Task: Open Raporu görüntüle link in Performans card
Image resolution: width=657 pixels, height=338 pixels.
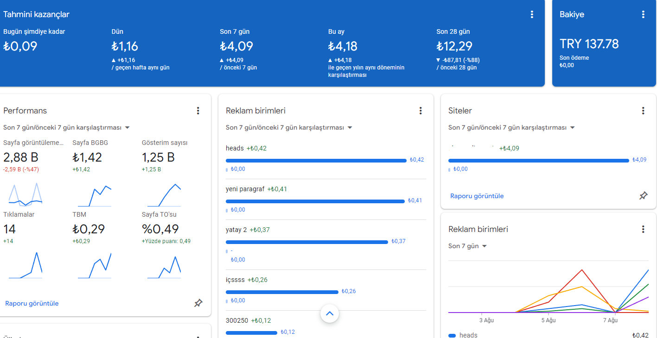Action: tap(32, 303)
